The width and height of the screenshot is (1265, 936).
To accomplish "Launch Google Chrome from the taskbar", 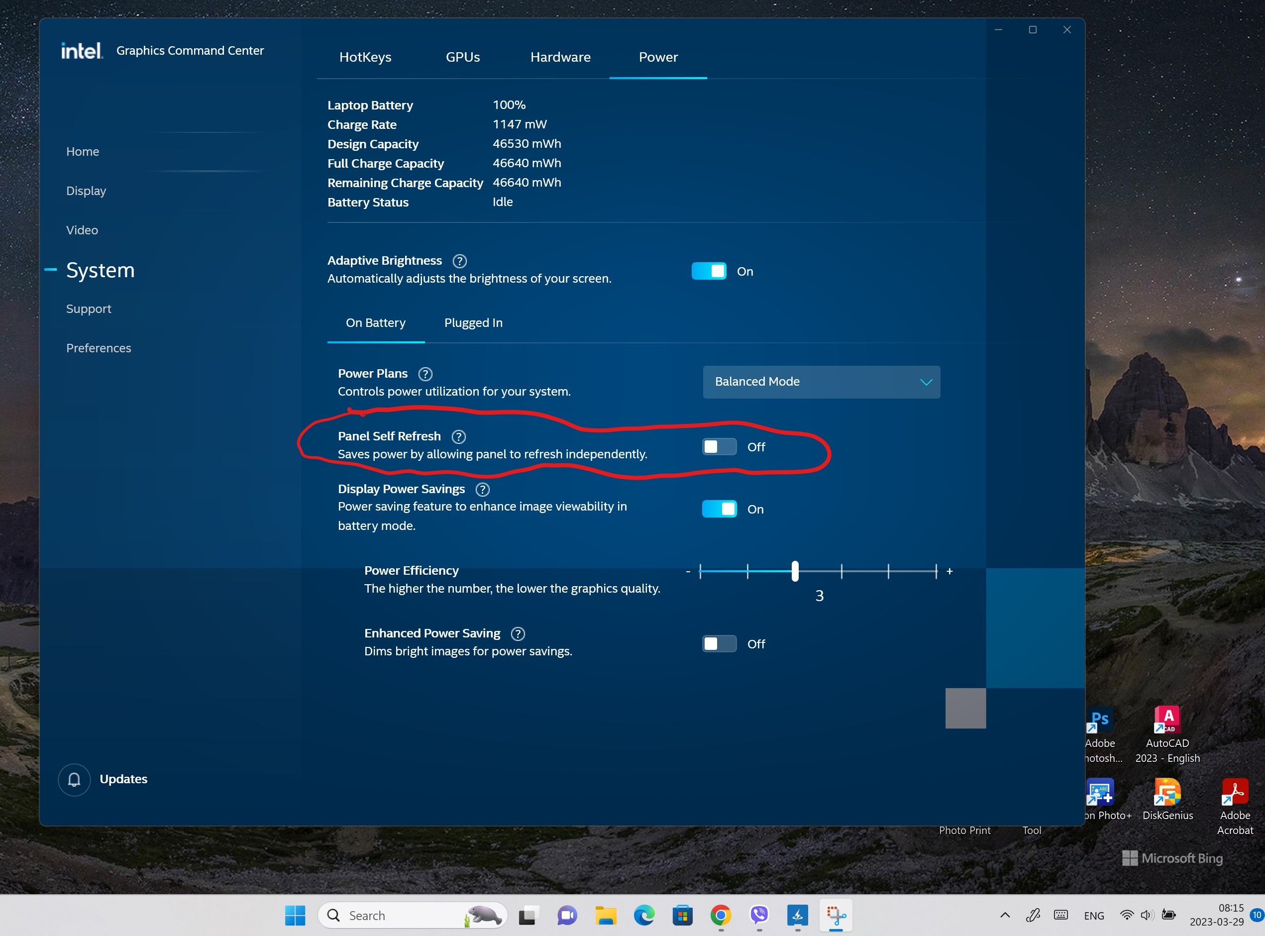I will click(721, 915).
